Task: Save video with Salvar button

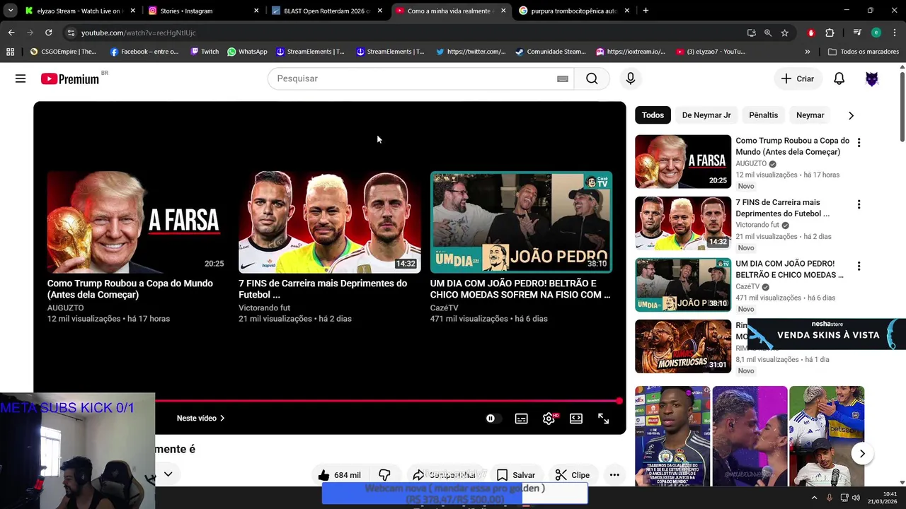Action: coord(515,475)
